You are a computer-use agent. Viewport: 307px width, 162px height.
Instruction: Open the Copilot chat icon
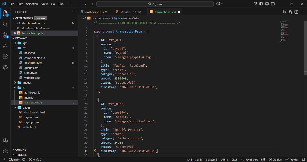pos(218,4)
